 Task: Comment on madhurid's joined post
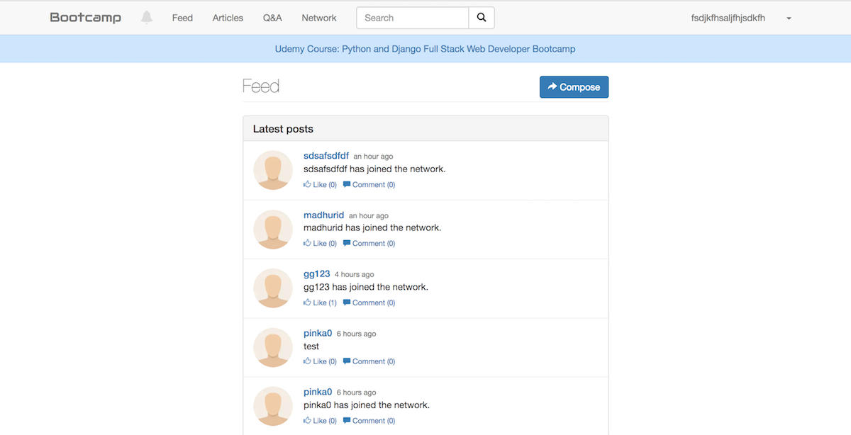369,243
